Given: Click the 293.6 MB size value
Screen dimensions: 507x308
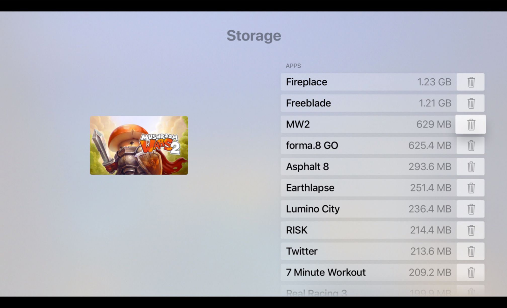Looking at the screenshot, I should pyautogui.click(x=430, y=167).
